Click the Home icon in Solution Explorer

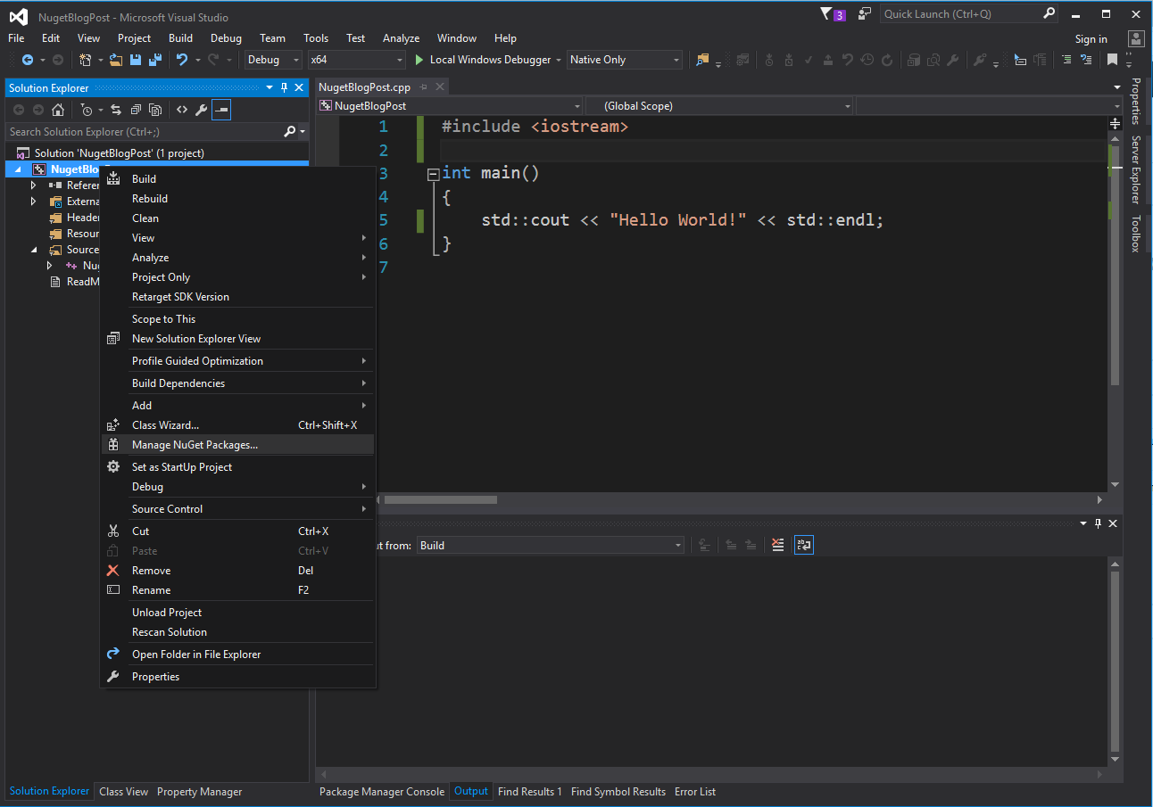coord(58,110)
